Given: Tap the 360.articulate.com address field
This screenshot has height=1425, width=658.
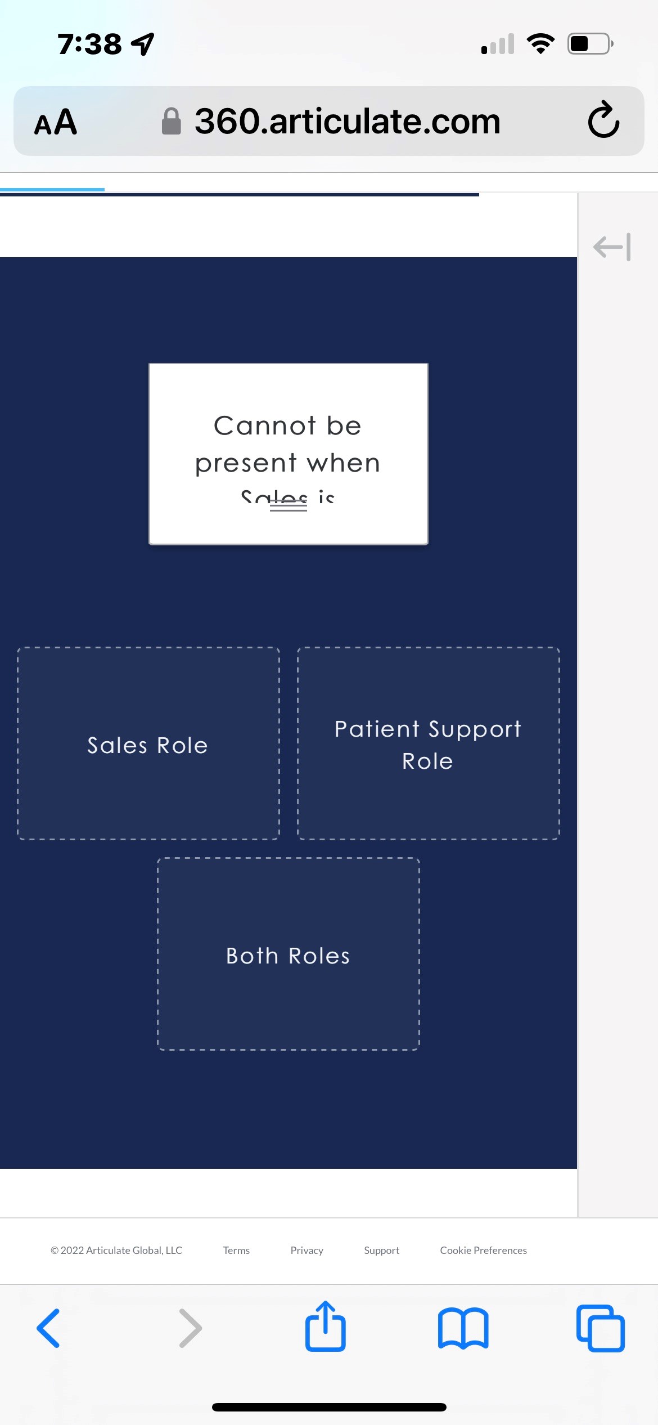Looking at the screenshot, I should tap(347, 122).
